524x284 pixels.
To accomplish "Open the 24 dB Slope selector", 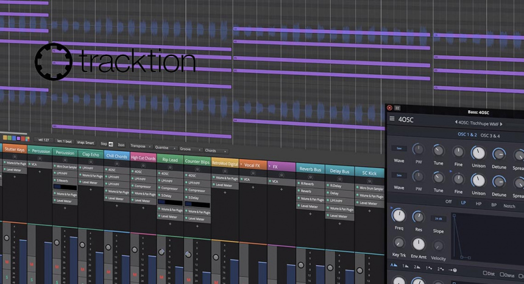I will (438, 219).
